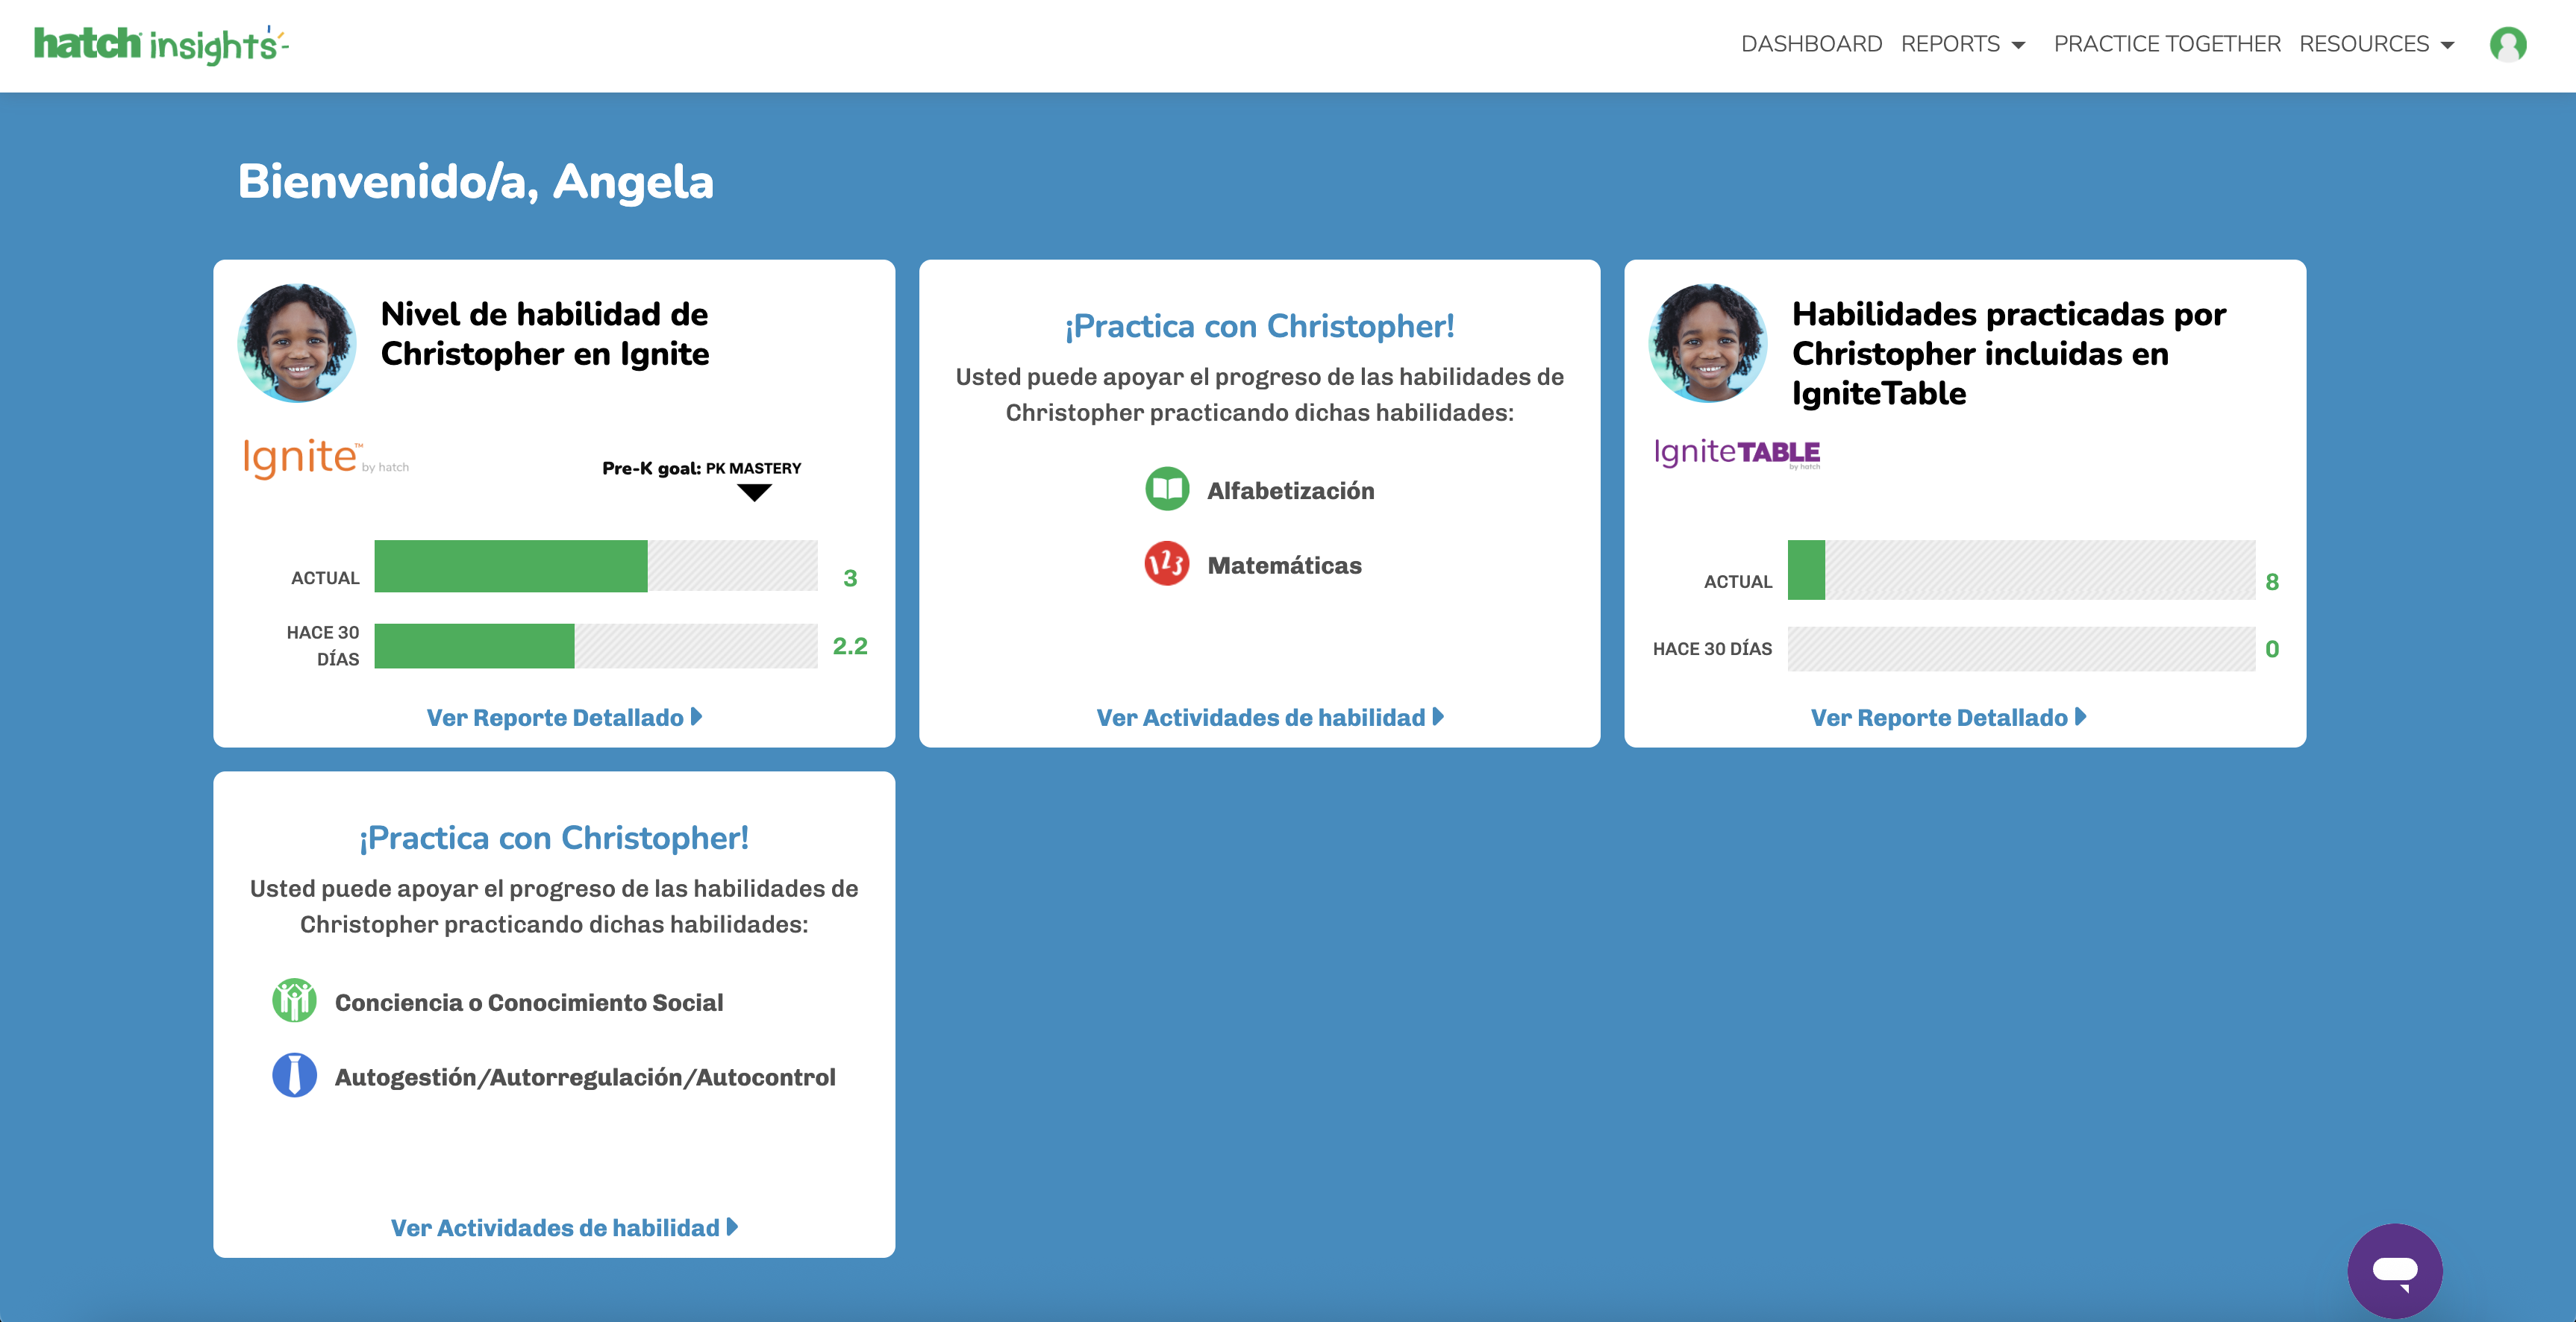This screenshot has width=2576, height=1322.
Task: Open the Practice Together page
Action: (x=2167, y=44)
